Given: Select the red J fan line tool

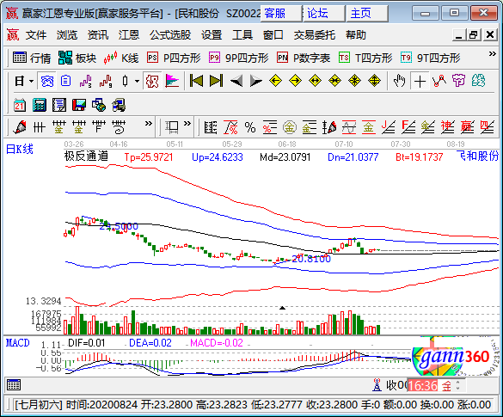Looking at the screenshot, I should point(389,127).
